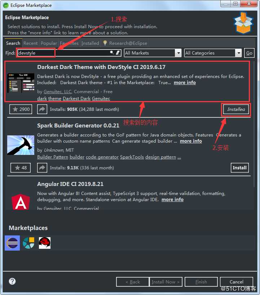Click the Darkest Dark Theme with DevStyle title
Image resolution: width=260 pixels, height=295 pixels.
tap(101, 67)
